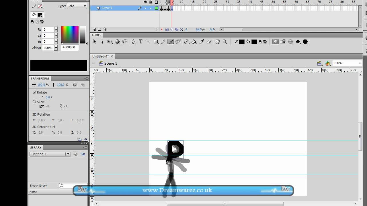The width and height of the screenshot is (367, 206).
Task: Click the Modify Onion Markers icon
Action: [x=181, y=29]
